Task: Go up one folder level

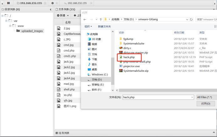Action: click(101, 19)
